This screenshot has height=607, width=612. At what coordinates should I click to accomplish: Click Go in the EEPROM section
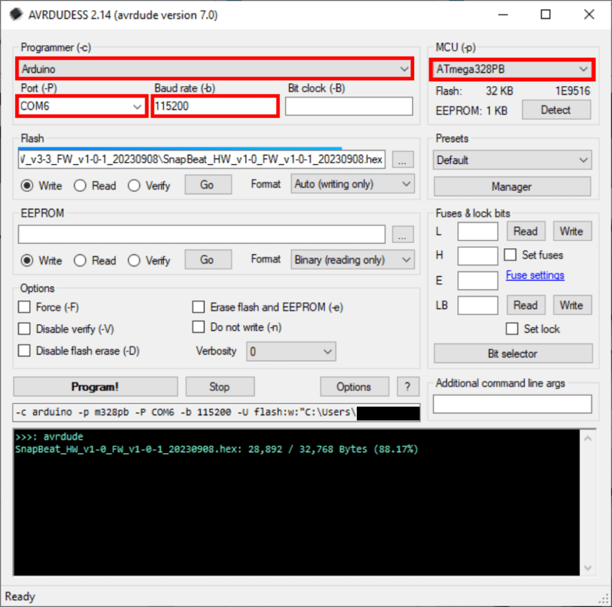208,260
